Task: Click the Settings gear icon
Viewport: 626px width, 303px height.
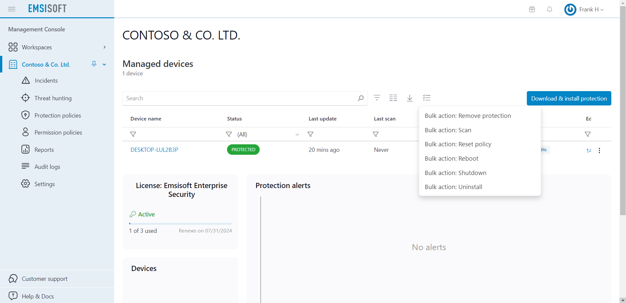Action: [x=25, y=183]
